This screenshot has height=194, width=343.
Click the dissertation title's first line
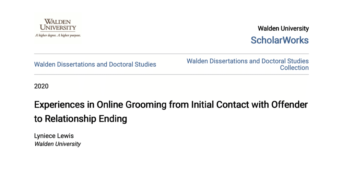coord(171,105)
